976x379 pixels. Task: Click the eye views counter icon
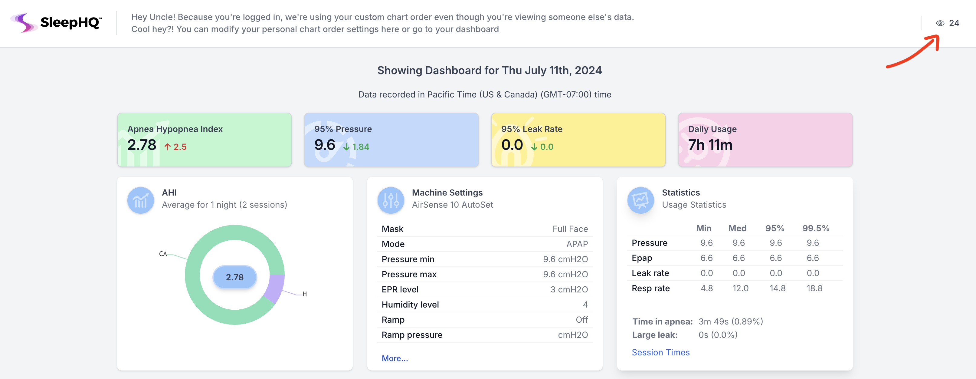pos(940,23)
